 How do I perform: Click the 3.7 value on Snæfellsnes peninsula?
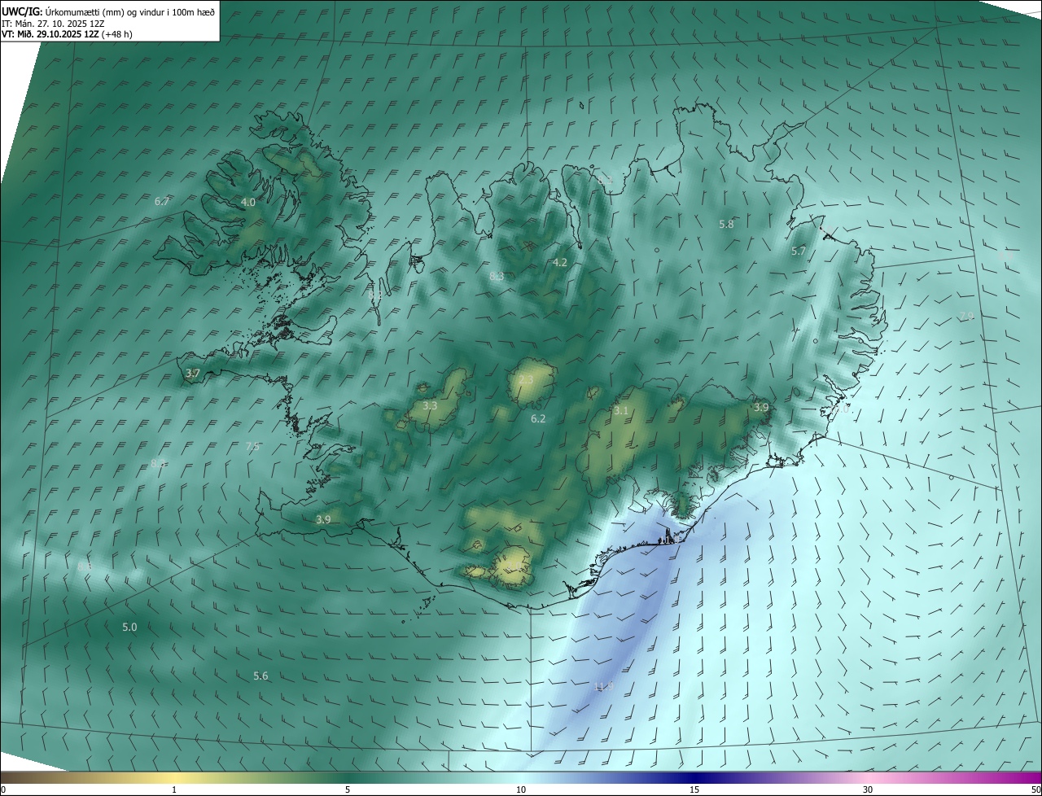pos(193,374)
